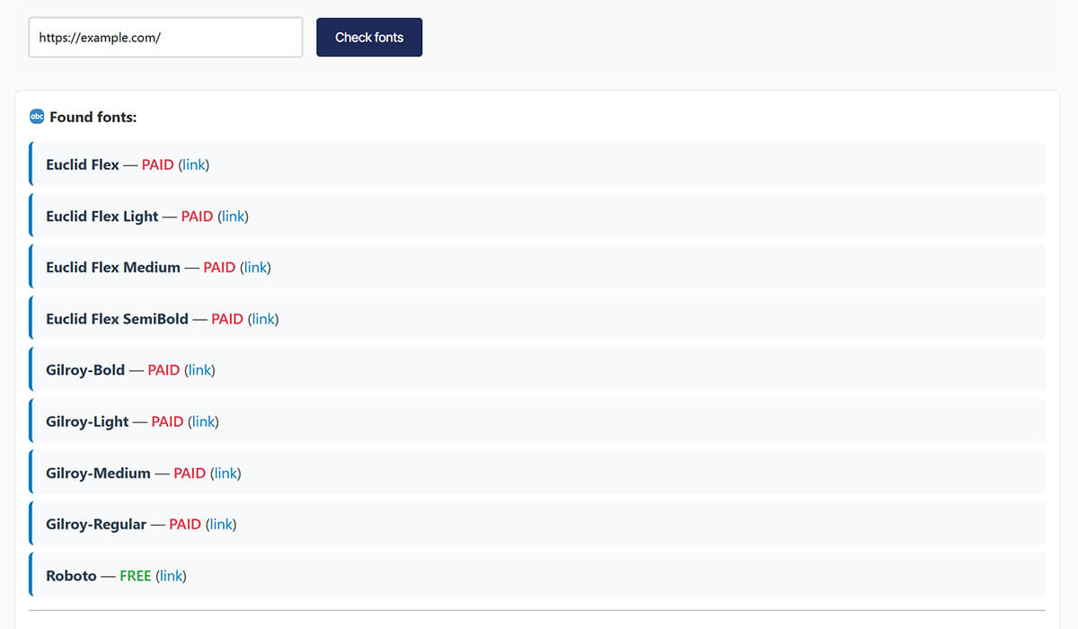This screenshot has width=1078, height=629.
Task: Visit the Gilroy-Regular font link
Action: click(221, 524)
